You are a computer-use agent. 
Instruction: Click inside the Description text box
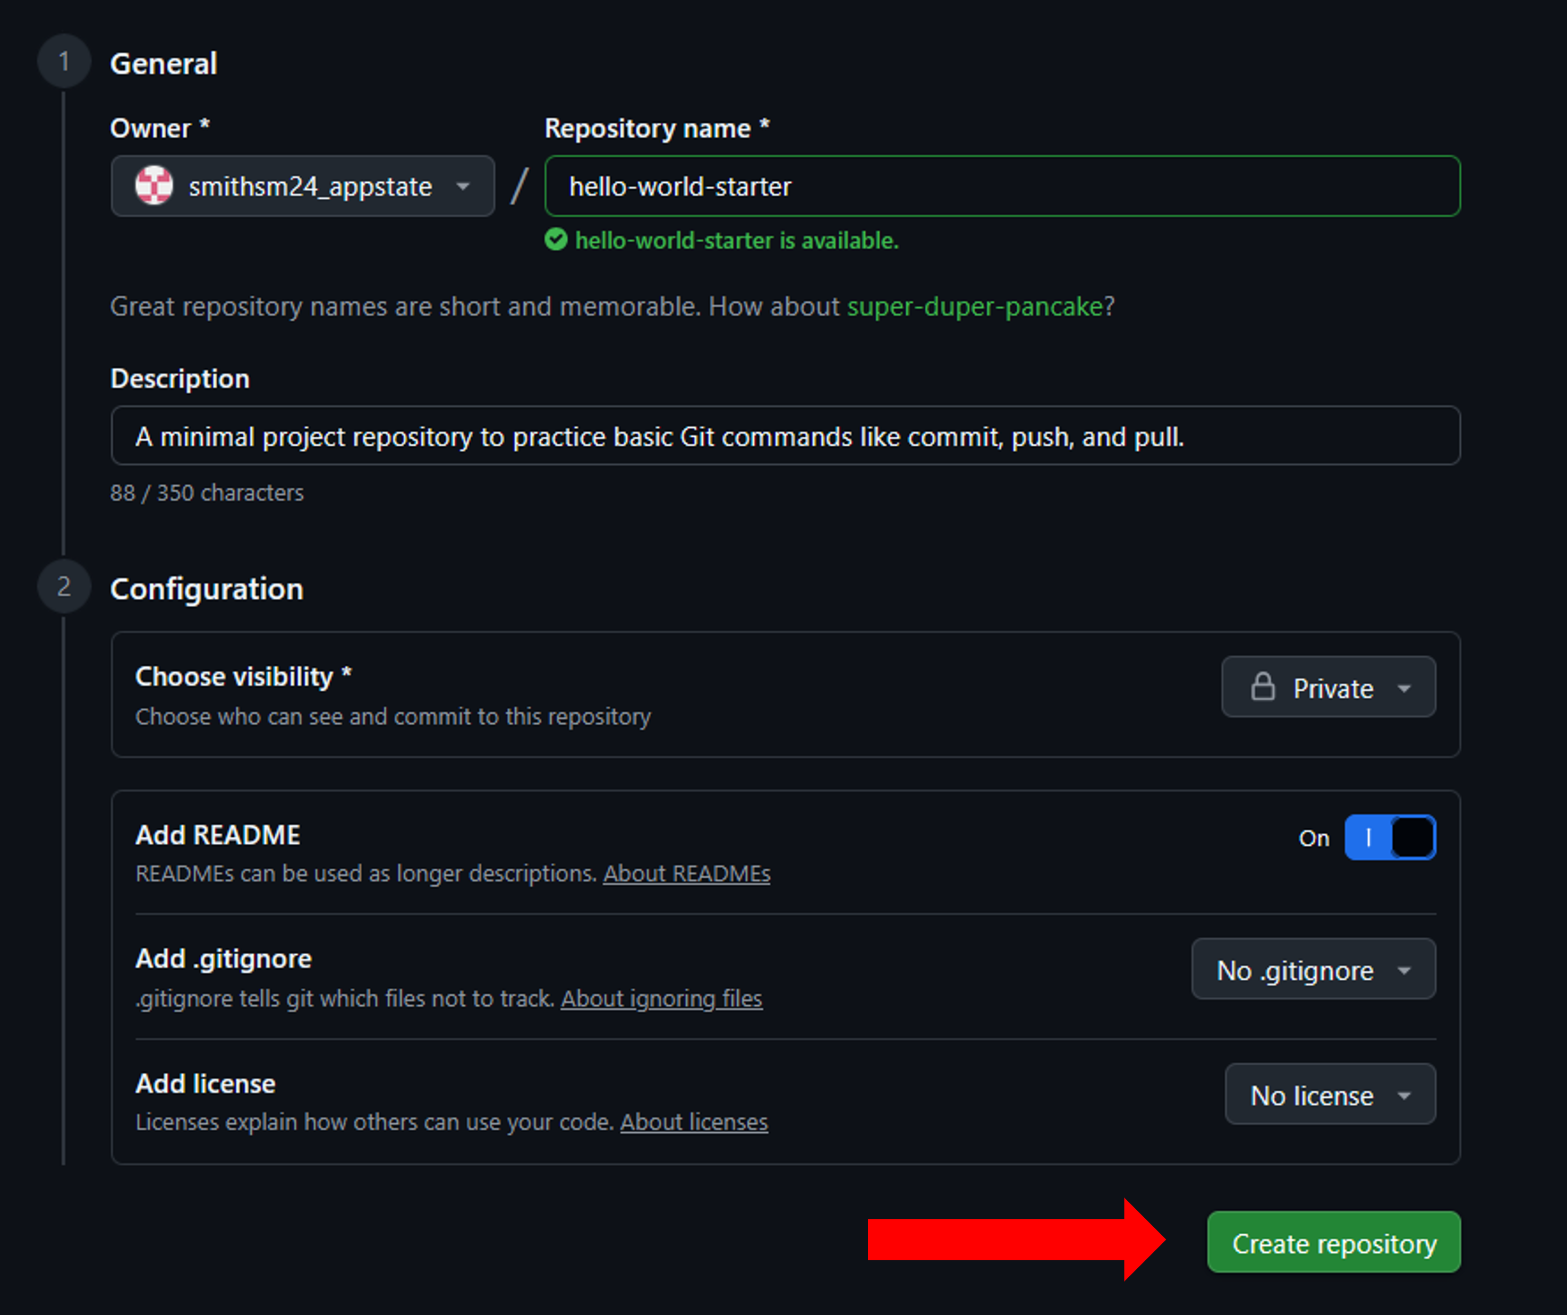783,437
